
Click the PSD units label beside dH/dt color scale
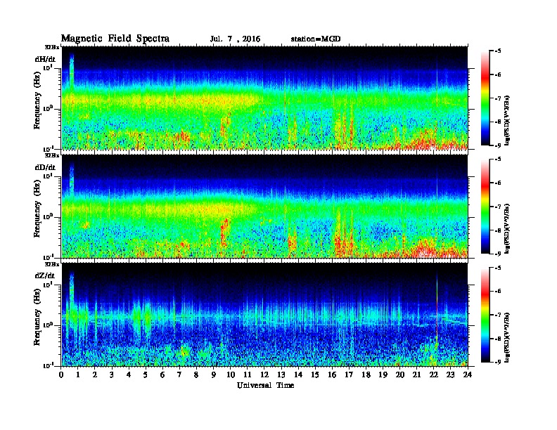click(x=507, y=120)
